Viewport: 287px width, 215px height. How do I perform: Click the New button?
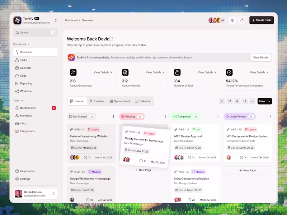[x=262, y=101]
